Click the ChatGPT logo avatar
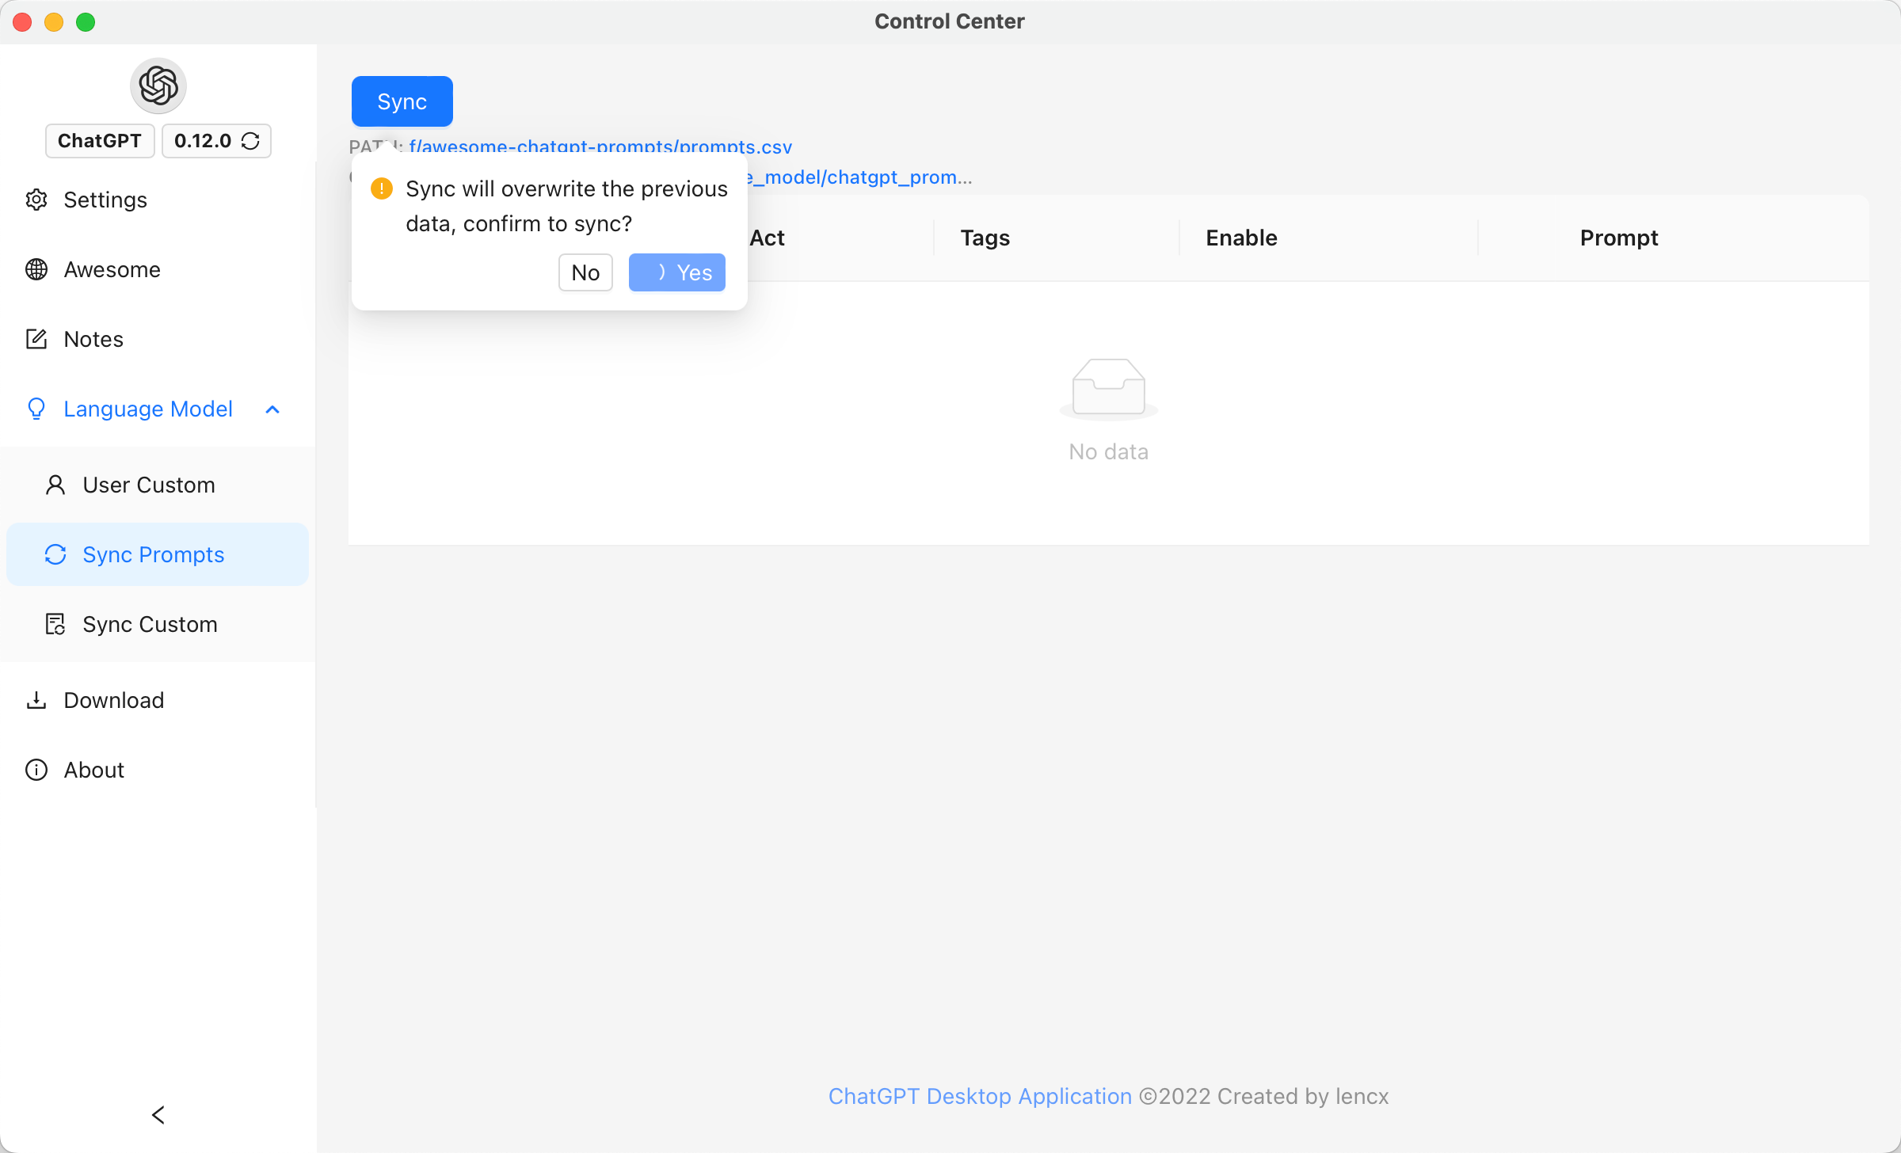 [x=158, y=86]
